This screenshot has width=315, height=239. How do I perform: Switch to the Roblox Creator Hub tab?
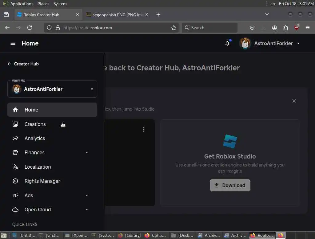pyautogui.click(x=48, y=15)
